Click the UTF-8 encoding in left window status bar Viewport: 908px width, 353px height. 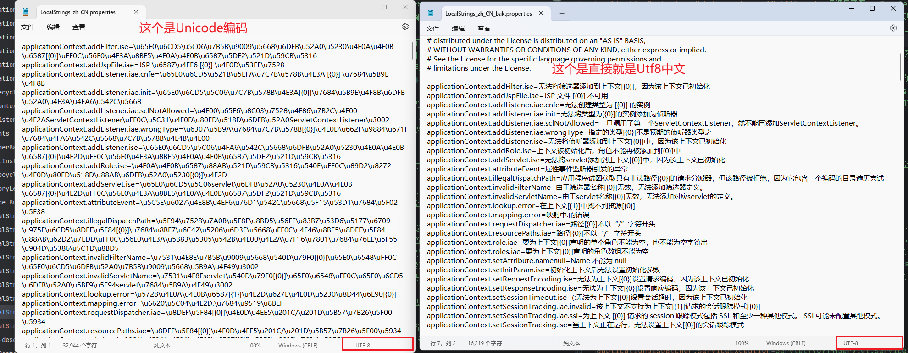click(363, 345)
